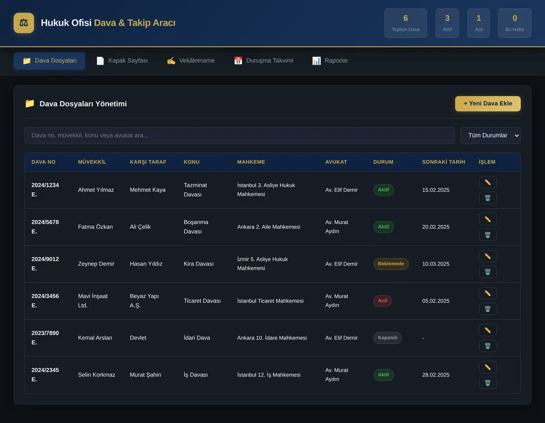Delete Fatma Özkan's case with trash icon
Image resolution: width=545 pixels, height=423 pixels.
pyautogui.click(x=488, y=235)
